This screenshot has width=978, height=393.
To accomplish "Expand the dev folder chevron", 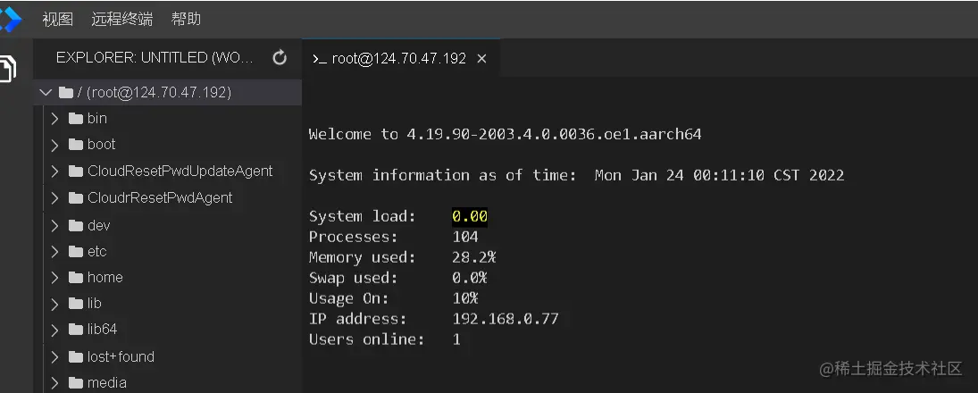I will 54,225.
